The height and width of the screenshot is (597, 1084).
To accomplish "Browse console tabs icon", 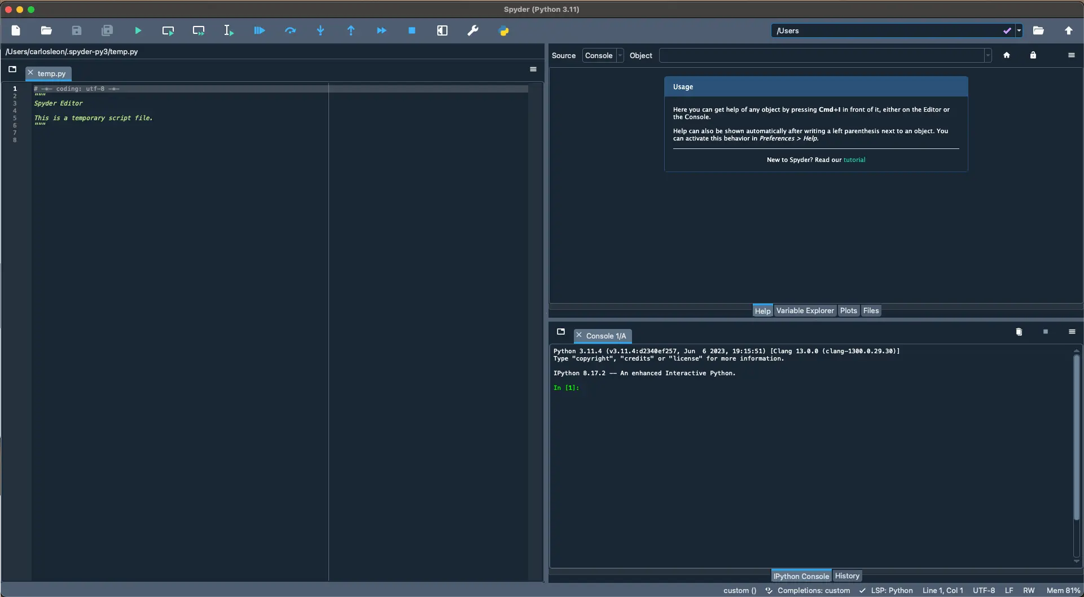I will 561,332.
